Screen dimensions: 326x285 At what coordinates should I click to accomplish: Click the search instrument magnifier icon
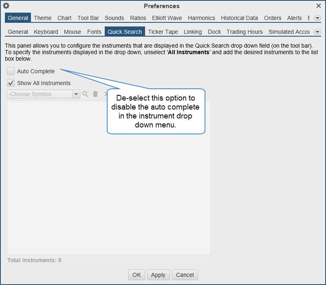86,94
